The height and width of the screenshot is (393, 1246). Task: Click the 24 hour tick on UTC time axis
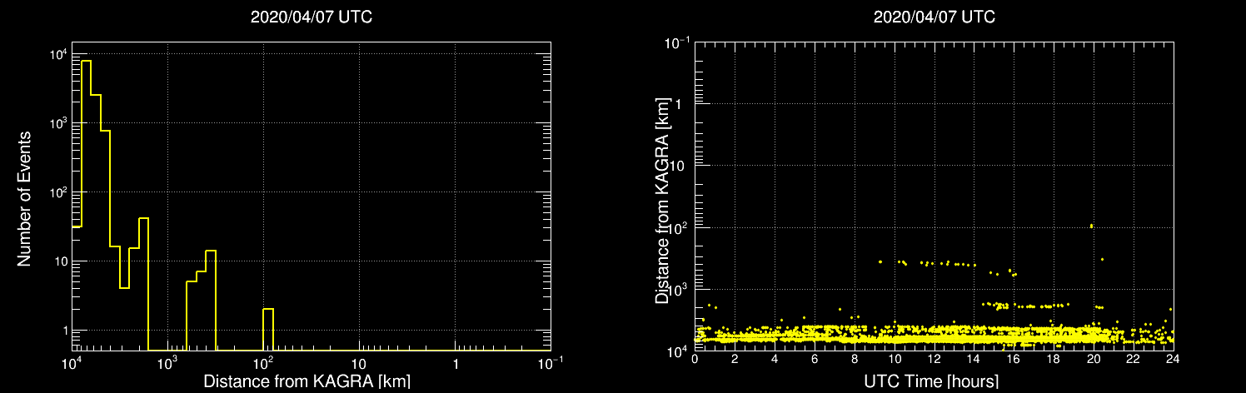[1172, 360]
